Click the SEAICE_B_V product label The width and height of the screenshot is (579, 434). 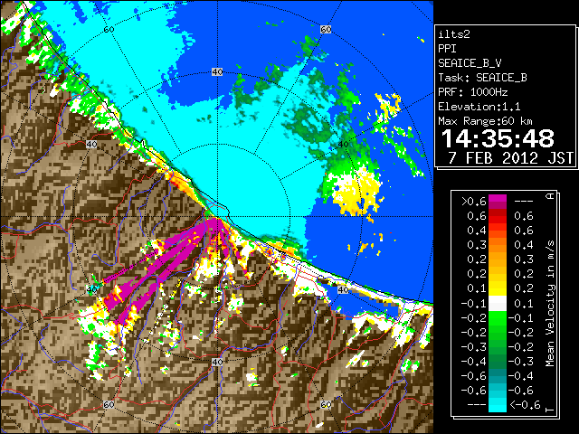470,63
